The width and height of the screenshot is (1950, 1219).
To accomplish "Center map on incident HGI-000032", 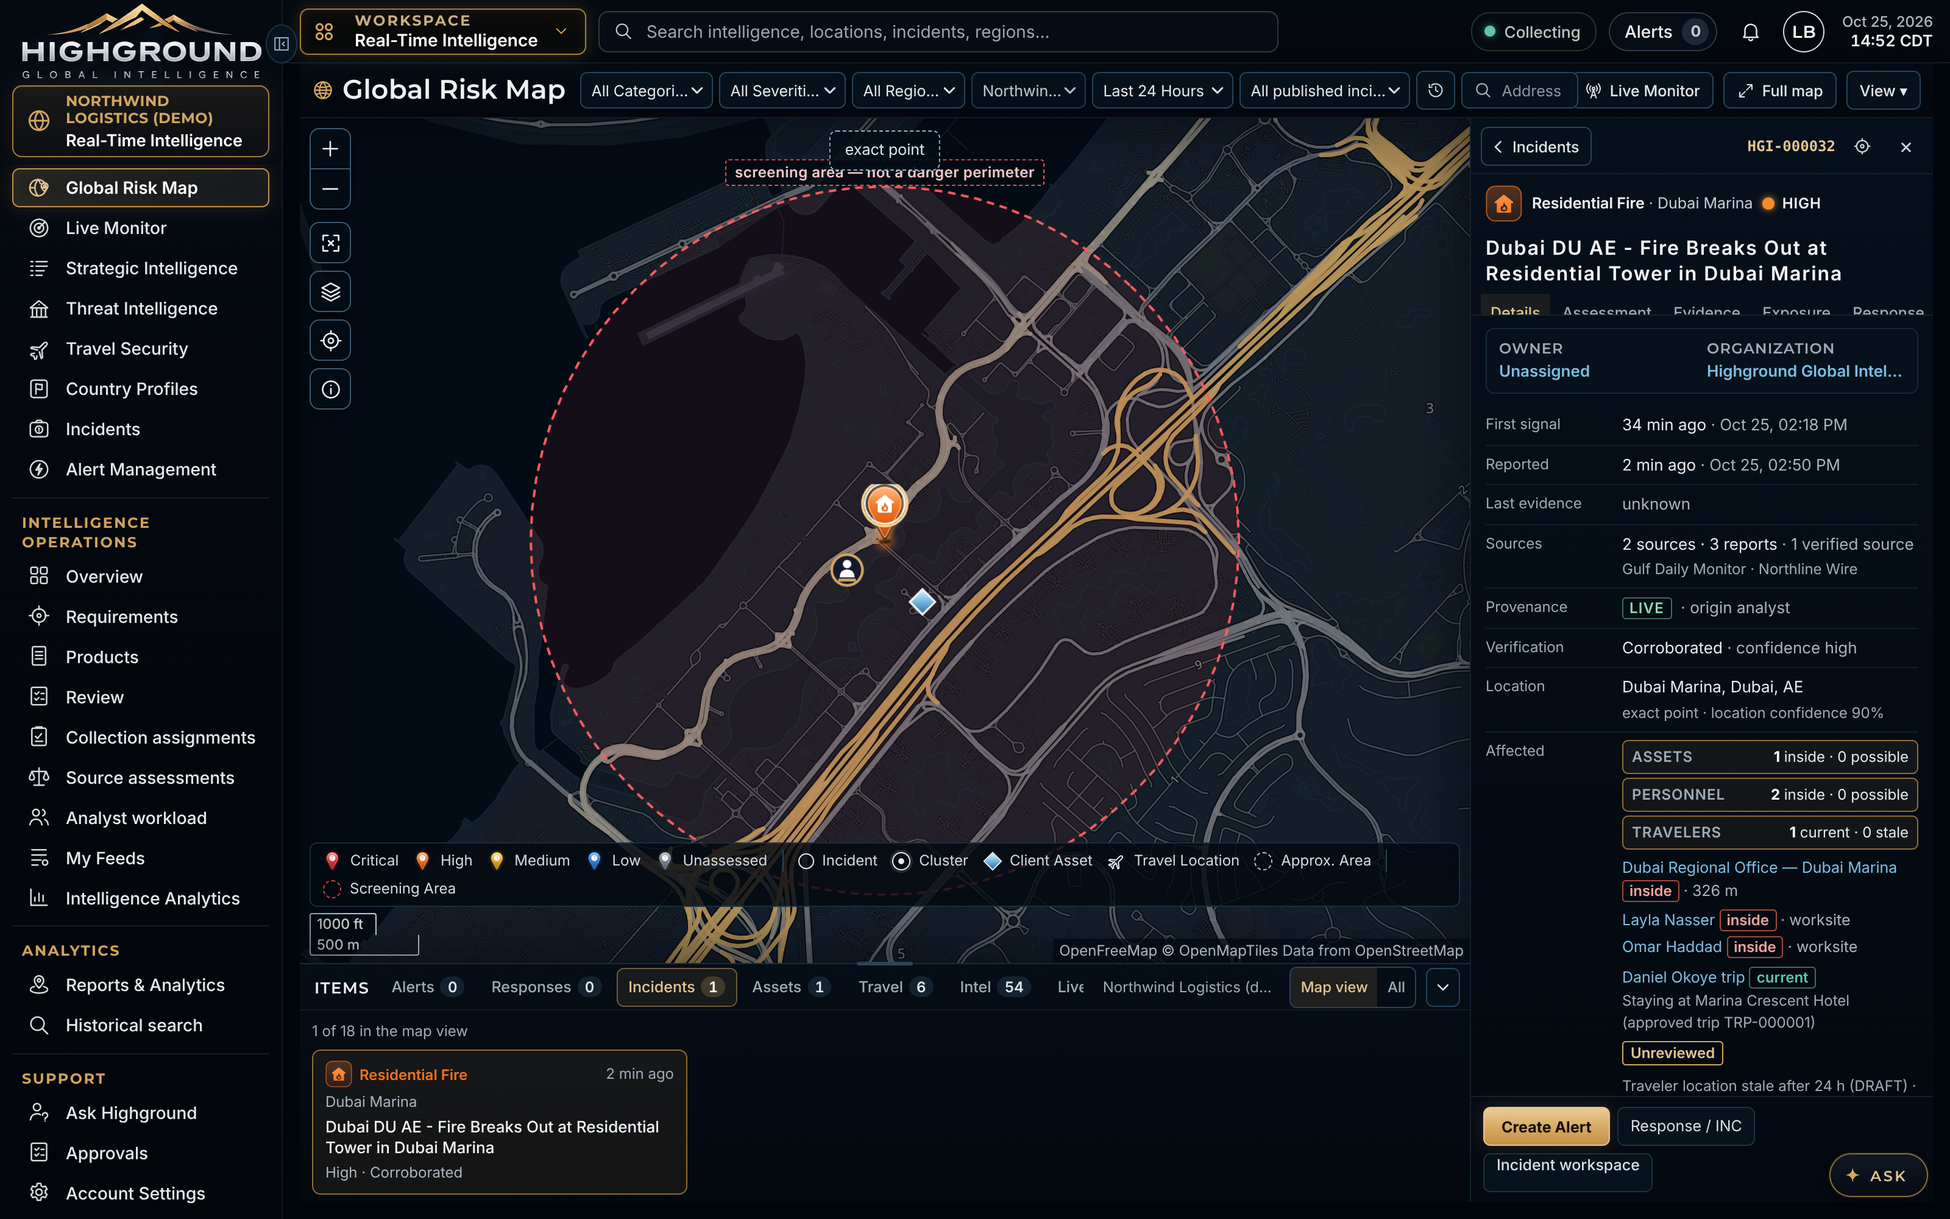I will 1862,147.
